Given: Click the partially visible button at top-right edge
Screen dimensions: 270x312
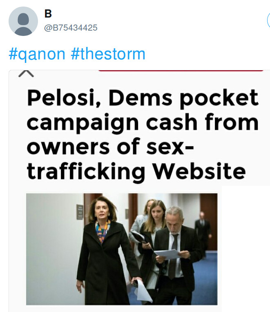Looking at the screenshot, I should tap(268, 20).
